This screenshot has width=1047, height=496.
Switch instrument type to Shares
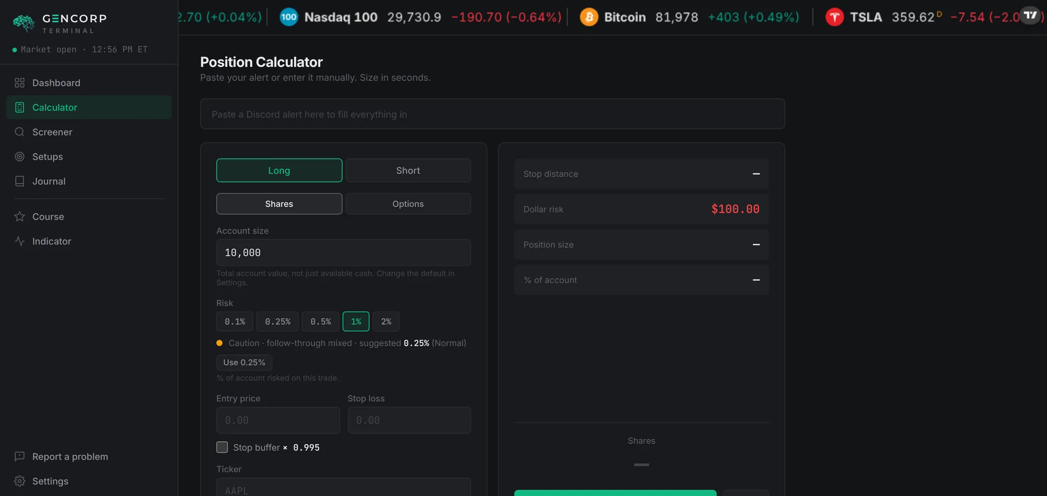click(x=279, y=204)
